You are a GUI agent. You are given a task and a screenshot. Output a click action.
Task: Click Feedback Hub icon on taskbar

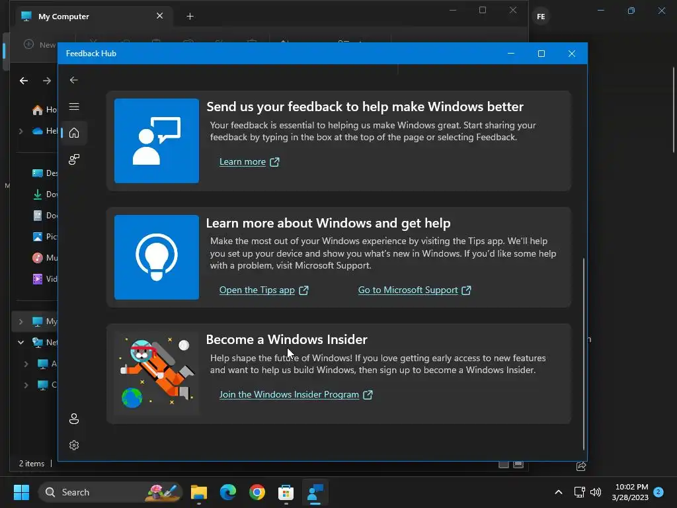315,492
